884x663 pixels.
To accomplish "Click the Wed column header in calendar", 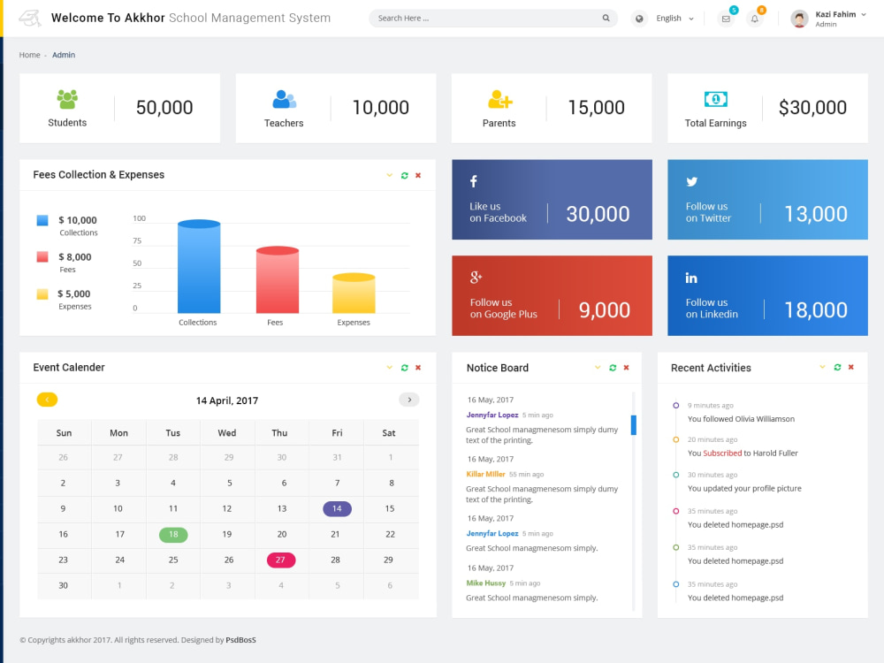I will tap(227, 433).
